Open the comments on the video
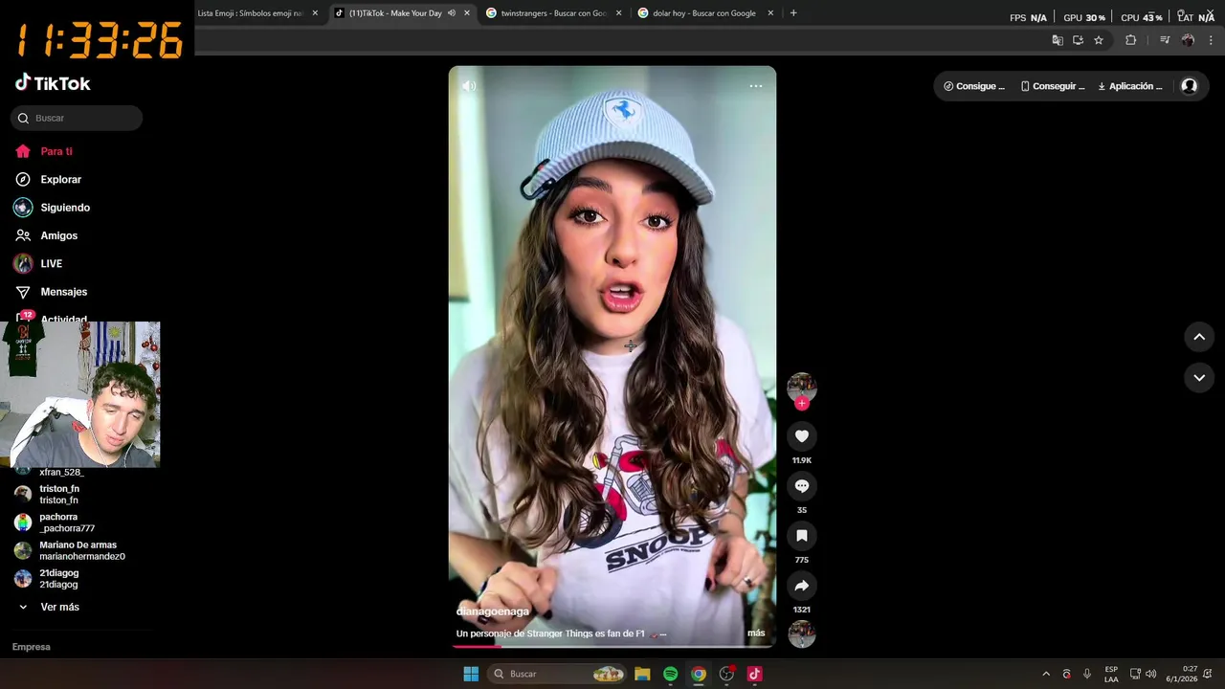The width and height of the screenshot is (1225, 689). (802, 486)
